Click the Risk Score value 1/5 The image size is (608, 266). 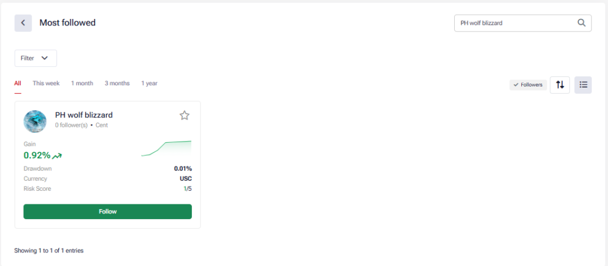(x=188, y=189)
